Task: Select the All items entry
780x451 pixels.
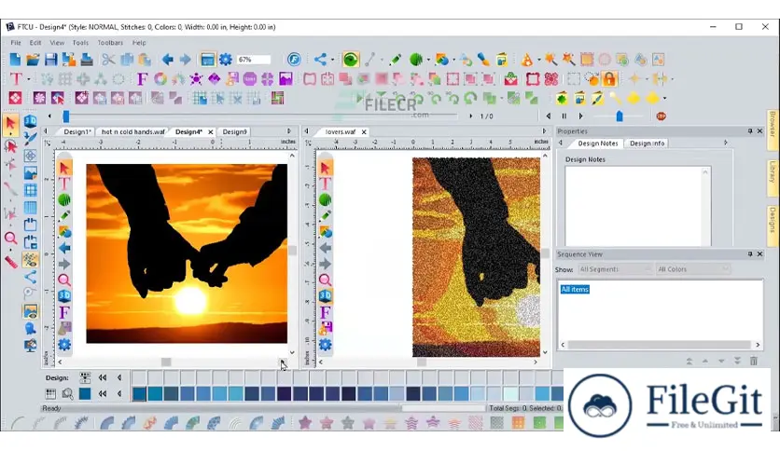Action: [575, 289]
